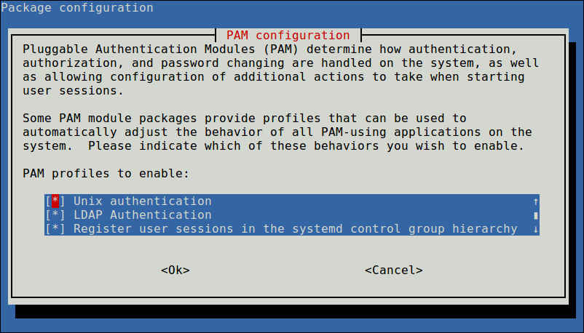Click the closing bracket of Ok button

tap(186, 270)
